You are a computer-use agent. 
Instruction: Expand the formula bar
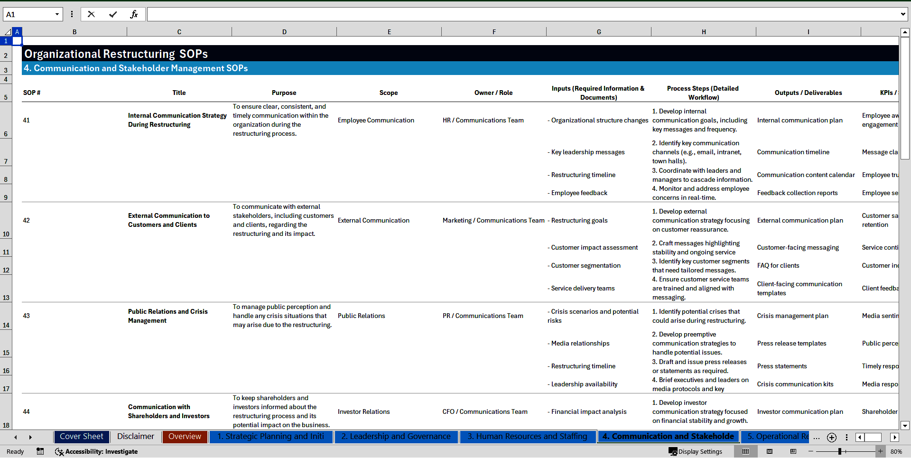click(902, 14)
